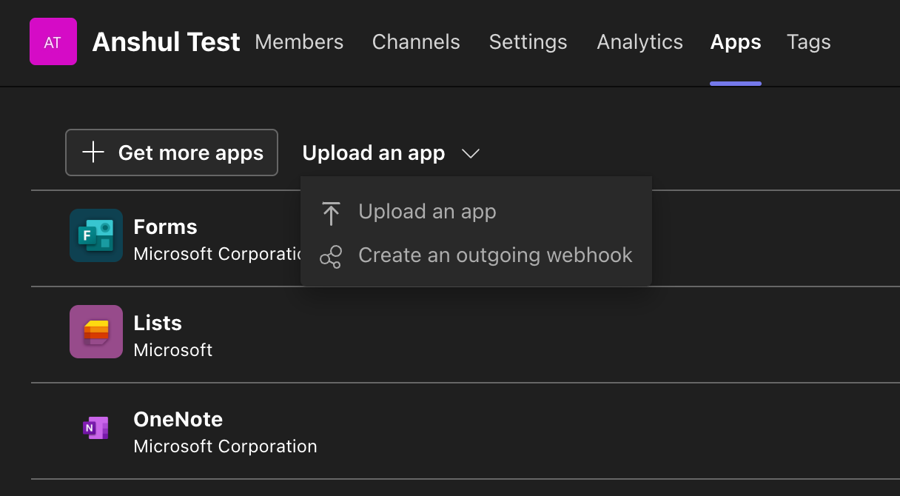Screen dimensions: 900x496
Task: Click the Anshul Test team title
Action: pyautogui.click(x=166, y=42)
